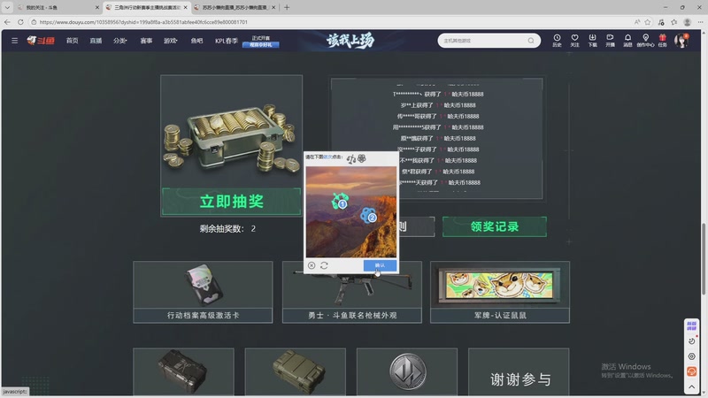Screen dimensions: 708x398
Task: Open the 创作中心 icon
Action: point(645,41)
